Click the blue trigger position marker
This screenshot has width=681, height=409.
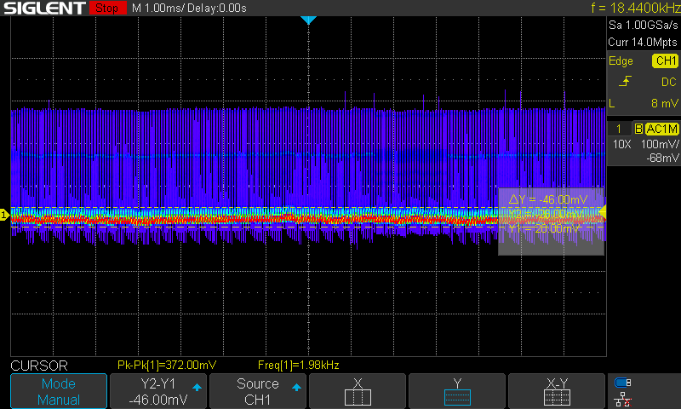(x=308, y=20)
